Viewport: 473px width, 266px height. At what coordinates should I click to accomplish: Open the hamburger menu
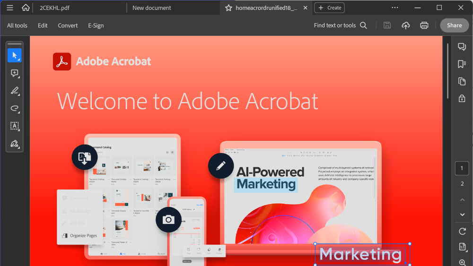coord(9,8)
